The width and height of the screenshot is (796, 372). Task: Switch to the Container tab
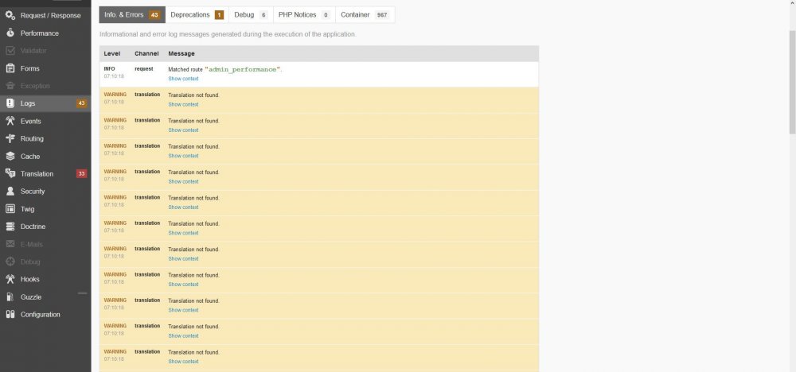point(365,14)
